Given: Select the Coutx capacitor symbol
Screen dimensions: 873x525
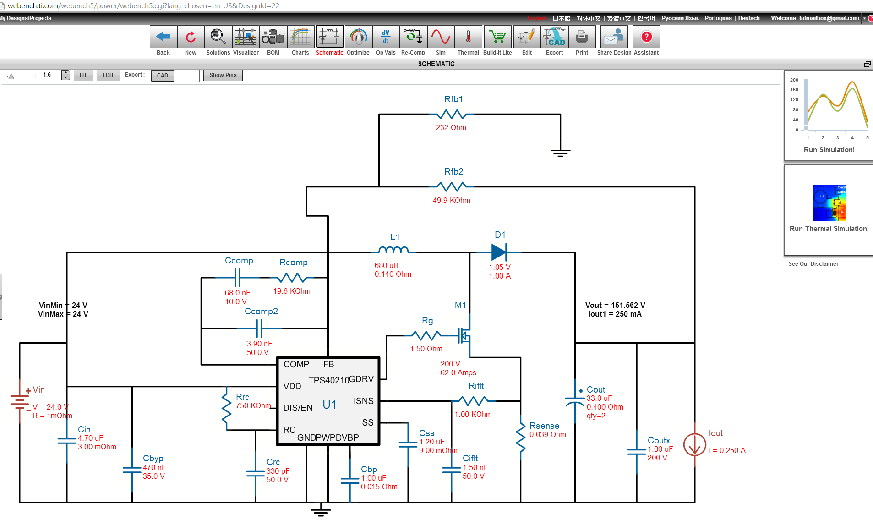Looking at the screenshot, I should click(637, 452).
